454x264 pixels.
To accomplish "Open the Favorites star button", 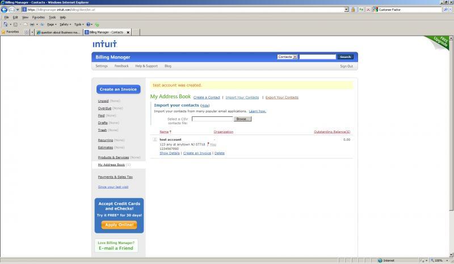I will (x=10, y=32).
